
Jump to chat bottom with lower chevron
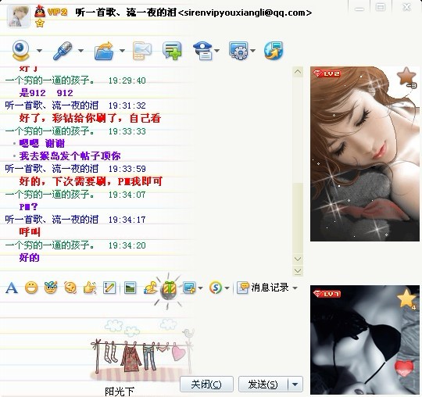298,271
